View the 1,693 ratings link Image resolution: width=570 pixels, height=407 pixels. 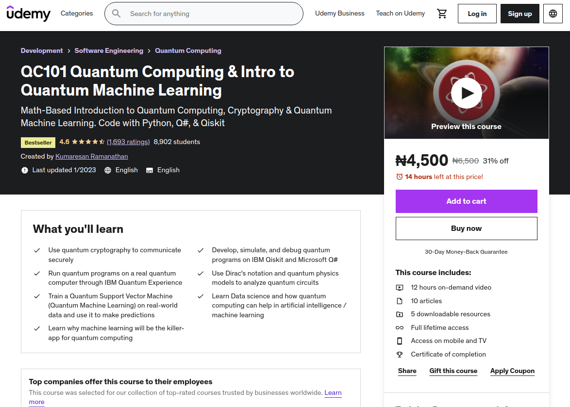click(x=128, y=142)
